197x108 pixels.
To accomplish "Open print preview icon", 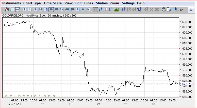I will (169, 9).
